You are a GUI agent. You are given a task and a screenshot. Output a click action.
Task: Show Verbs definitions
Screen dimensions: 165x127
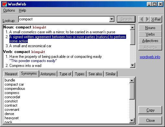coord(150,34)
